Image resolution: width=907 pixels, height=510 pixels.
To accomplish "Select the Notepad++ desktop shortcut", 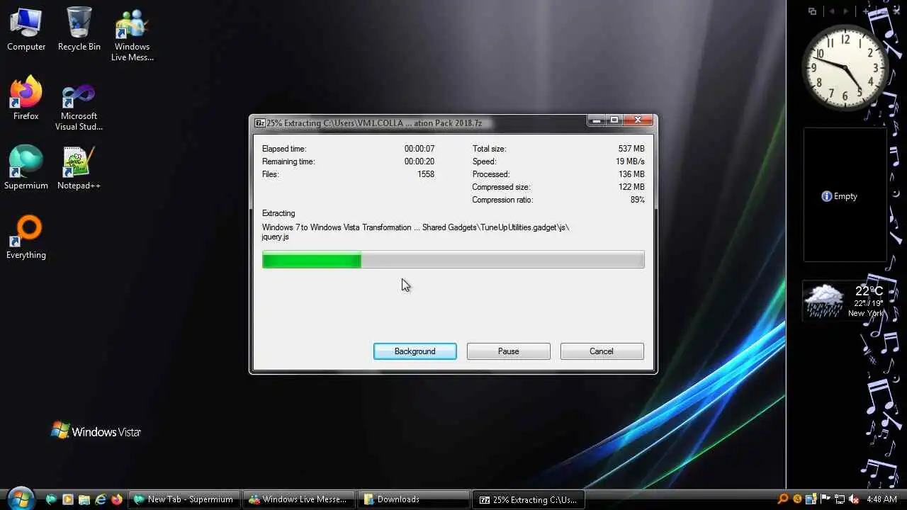I will [x=79, y=168].
